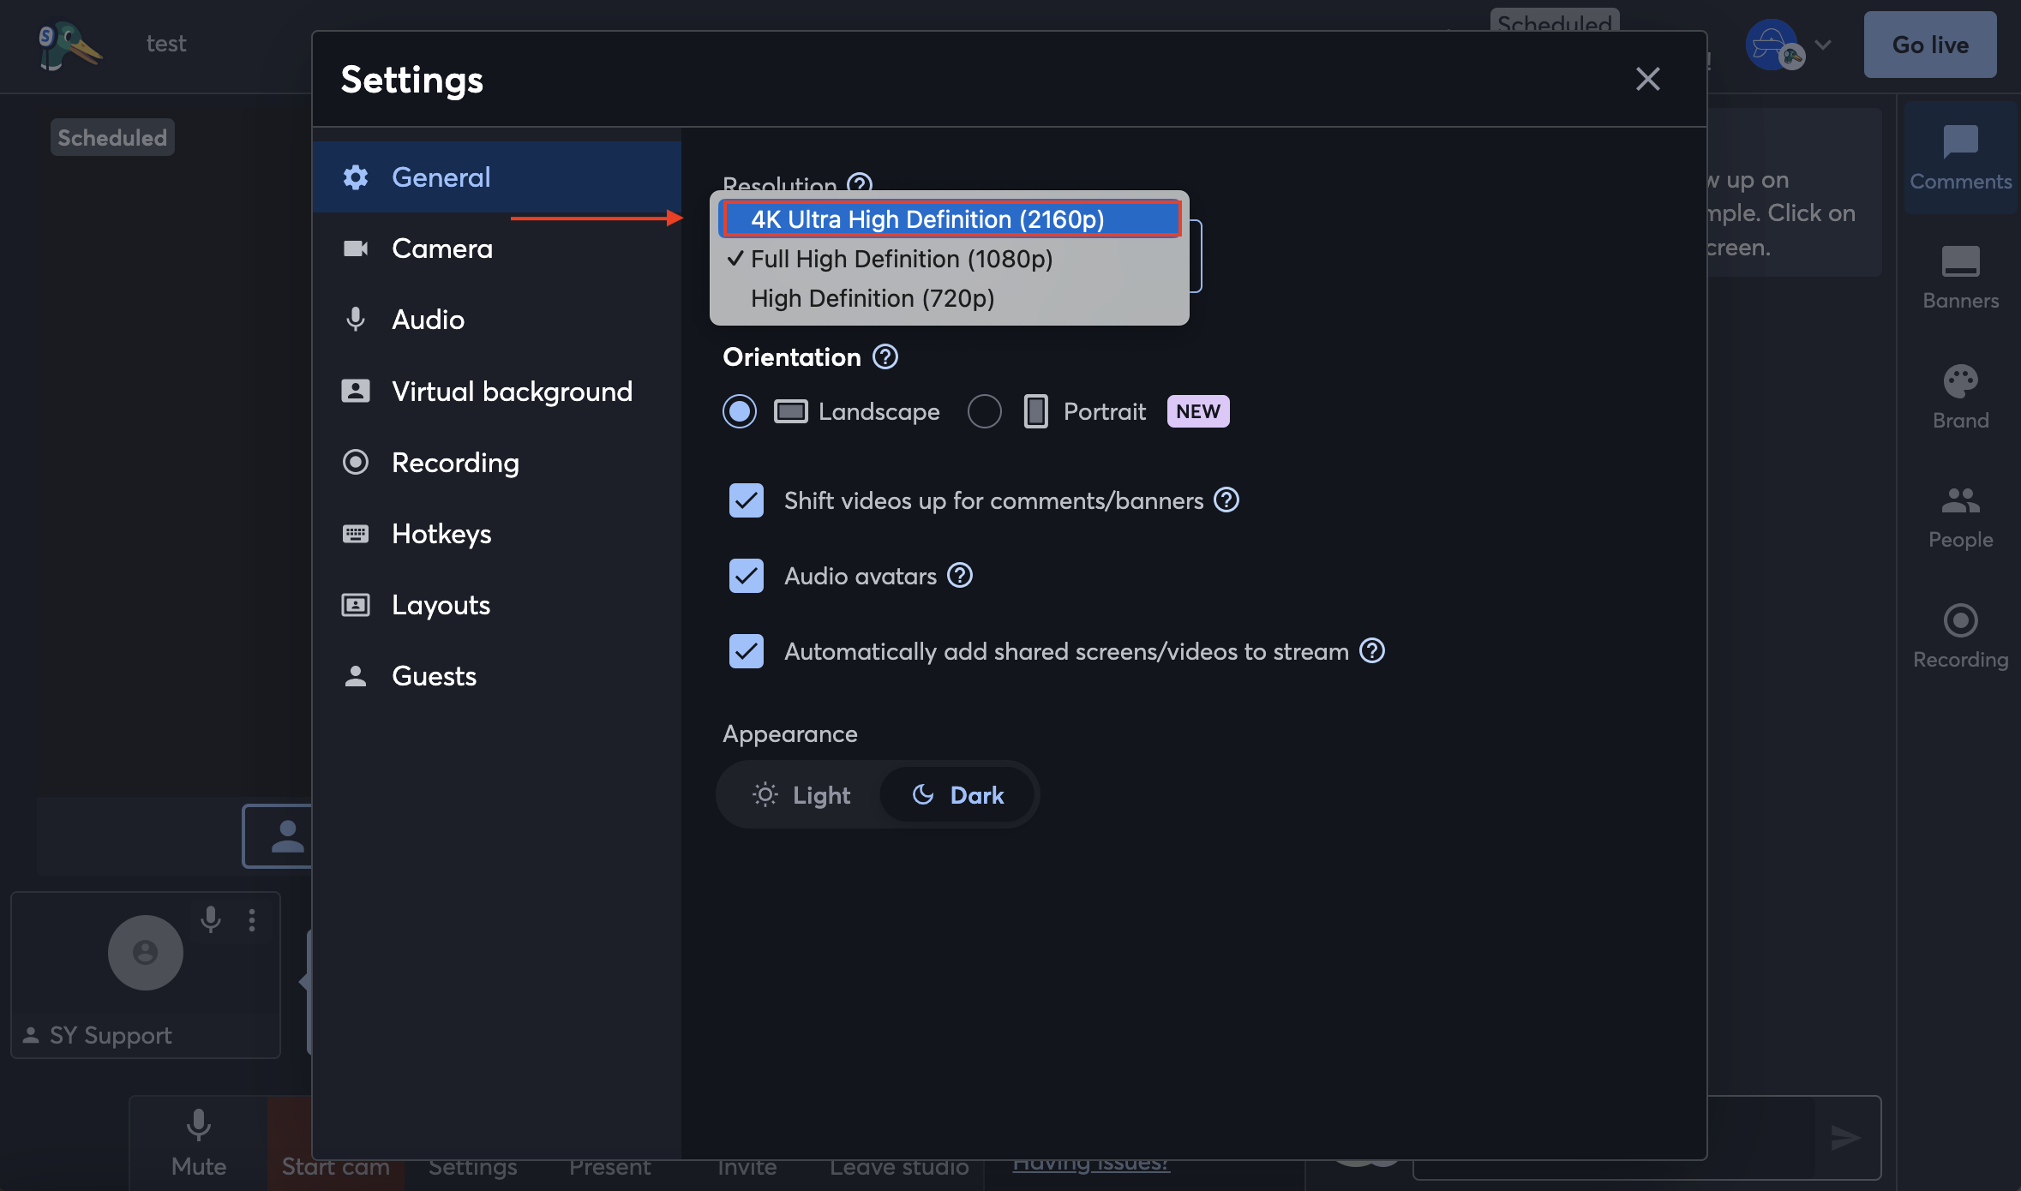Click Settings in the bottom bar

(x=472, y=1169)
